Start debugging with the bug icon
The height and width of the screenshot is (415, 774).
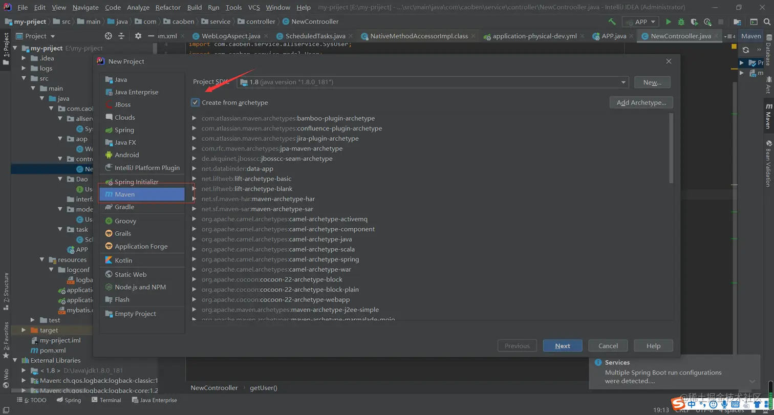pos(681,22)
